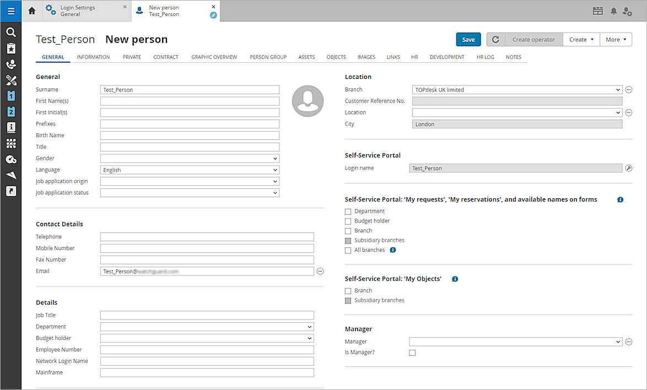Enable the Department checkbox under Self-Service Portal
Viewport: 647px width, 390px height.
point(348,211)
